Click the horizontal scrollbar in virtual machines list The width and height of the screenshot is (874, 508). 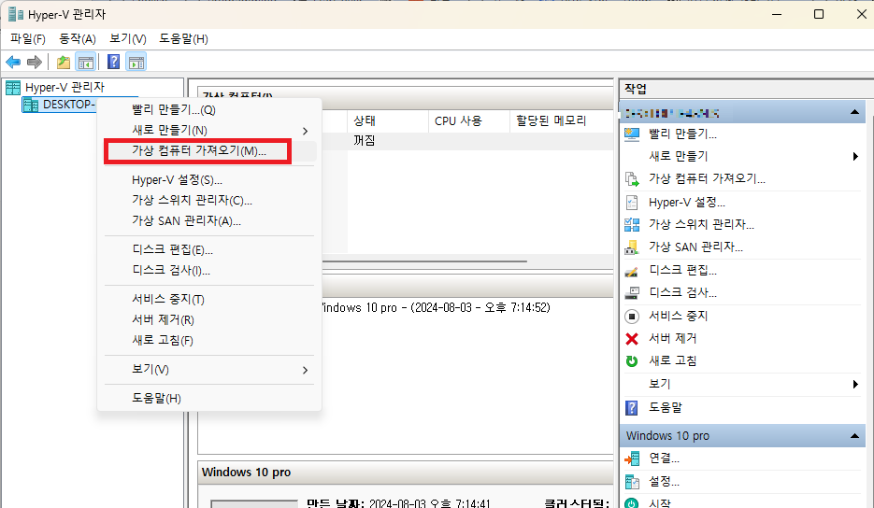tap(424, 261)
